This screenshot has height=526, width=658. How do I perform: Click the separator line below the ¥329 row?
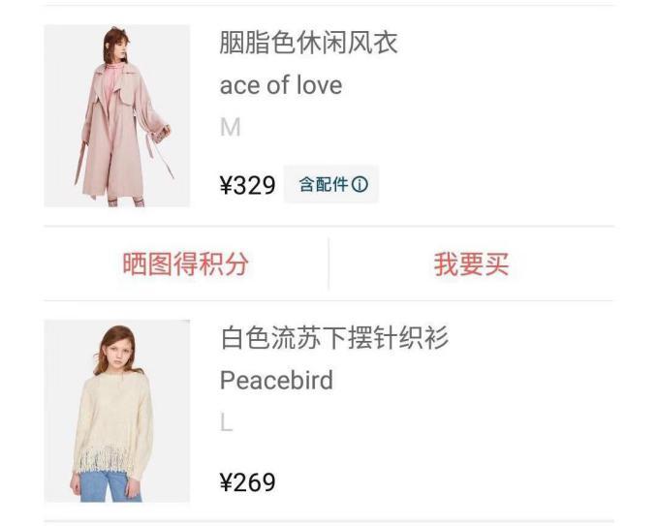(x=329, y=227)
